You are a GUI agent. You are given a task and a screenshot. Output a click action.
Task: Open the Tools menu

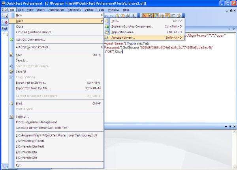tap(101, 10)
